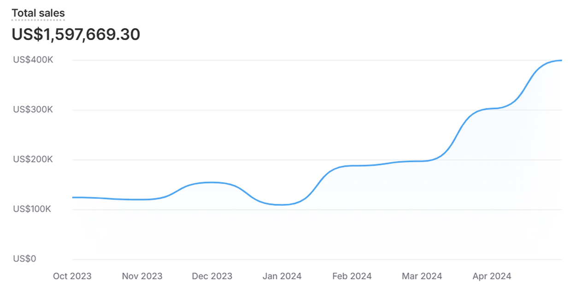Select the Nov 2023 x-axis label
This screenshot has height=291, width=576.
pos(142,276)
